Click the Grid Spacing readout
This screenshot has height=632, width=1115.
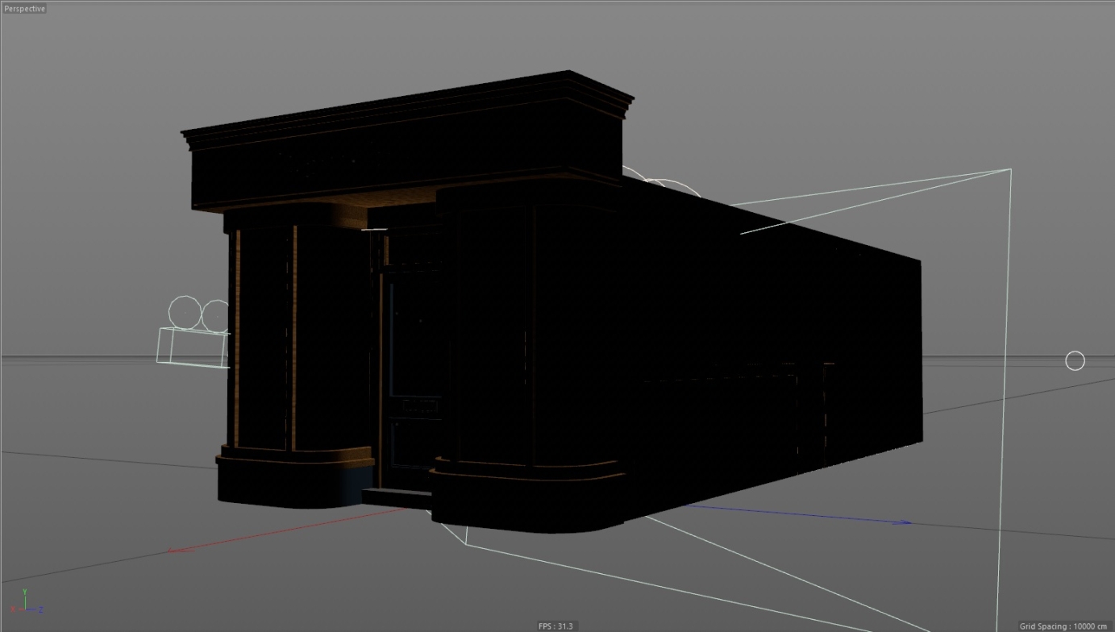1063,626
